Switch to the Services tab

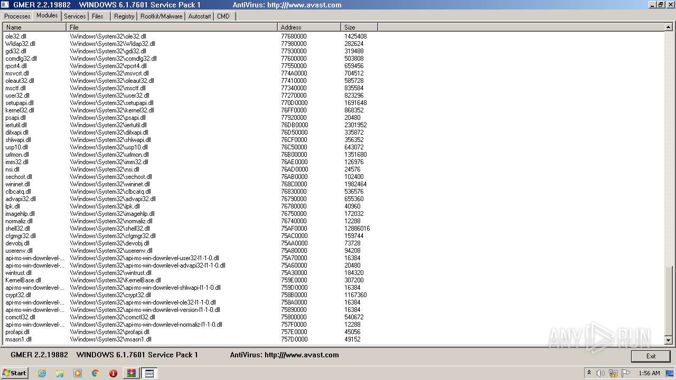coord(75,16)
